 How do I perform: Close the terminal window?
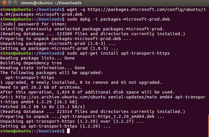pyautogui.click(x=3, y=3)
